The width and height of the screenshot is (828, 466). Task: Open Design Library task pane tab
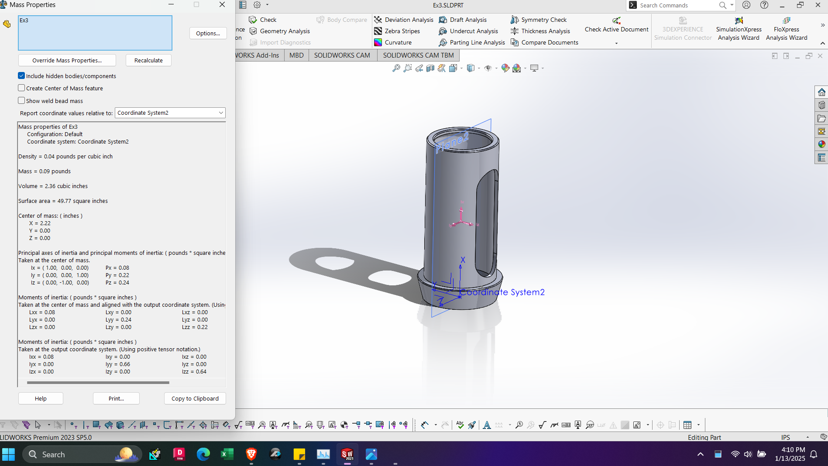[821, 105]
